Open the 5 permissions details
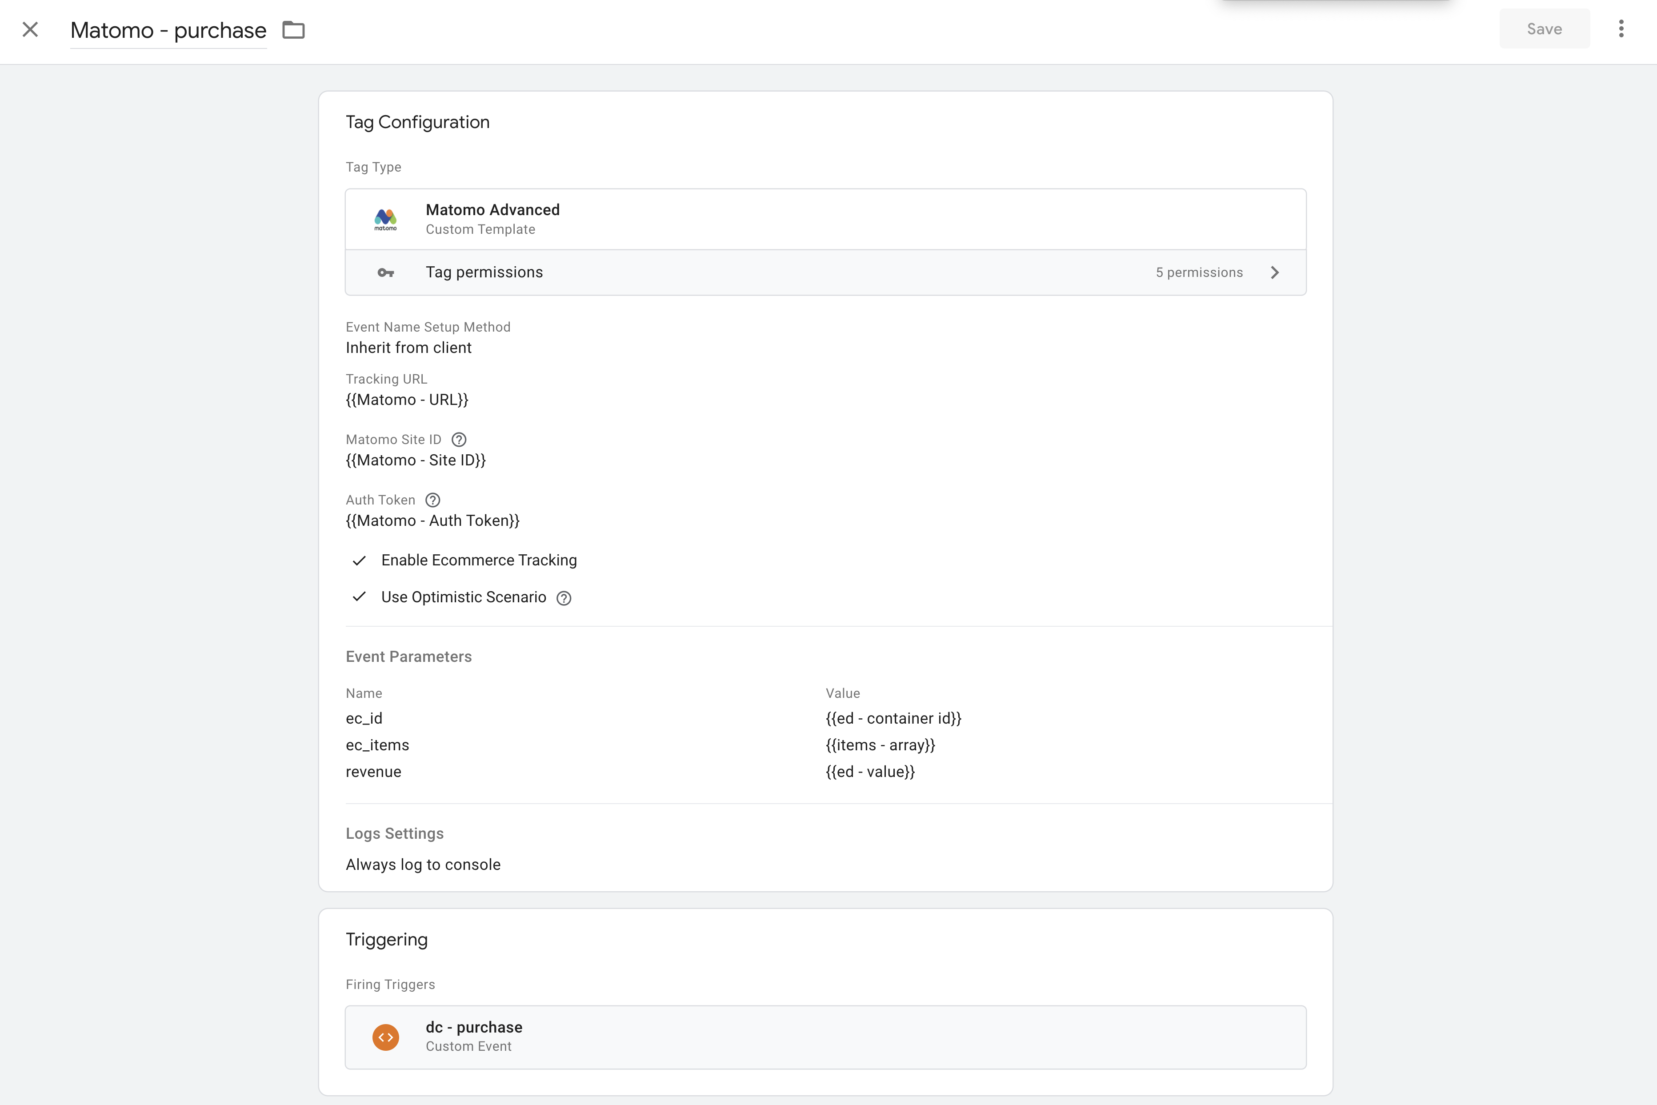The width and height of the screenshot is (1657, 1105). point(1199,272)
